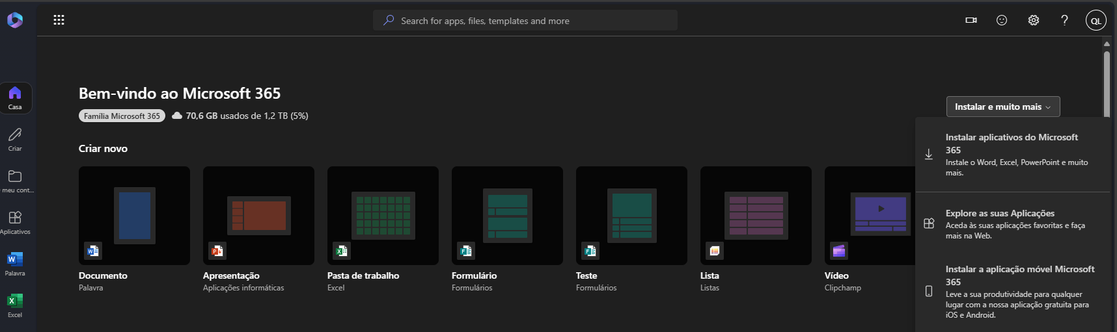Click the Listas caption under Lista
The width and height of the screenshot is (1117, 332).
pos(710,288)
